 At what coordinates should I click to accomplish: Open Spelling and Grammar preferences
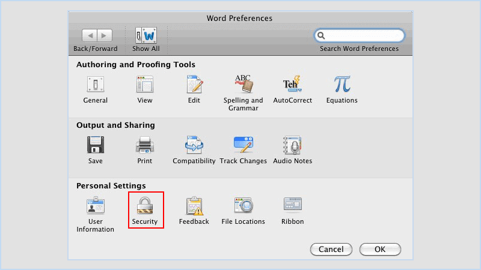pos(244,83)
